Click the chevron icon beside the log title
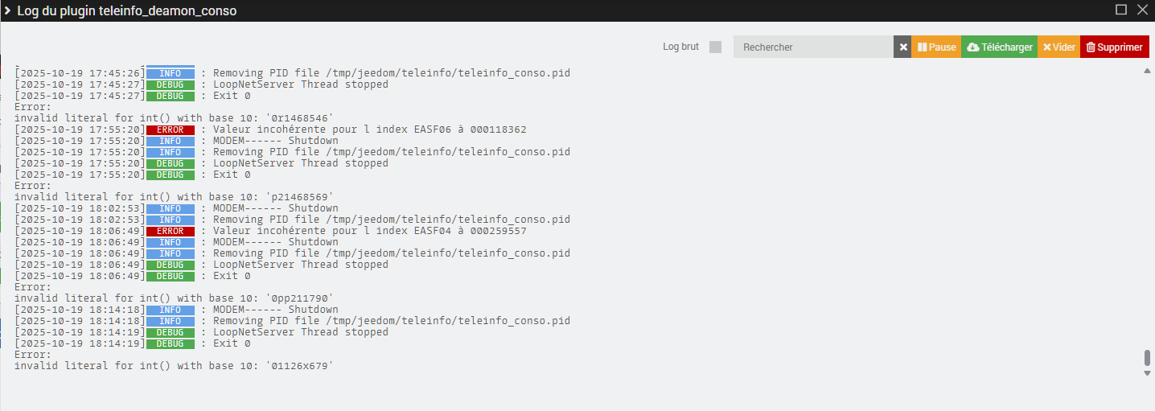Viewport: 1155px width, 411px height. (7, 11)
